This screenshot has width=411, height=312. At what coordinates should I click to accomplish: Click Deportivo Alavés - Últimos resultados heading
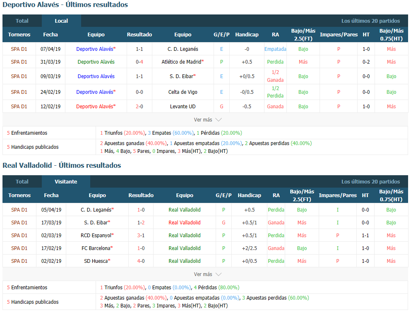tap(65, 5)
